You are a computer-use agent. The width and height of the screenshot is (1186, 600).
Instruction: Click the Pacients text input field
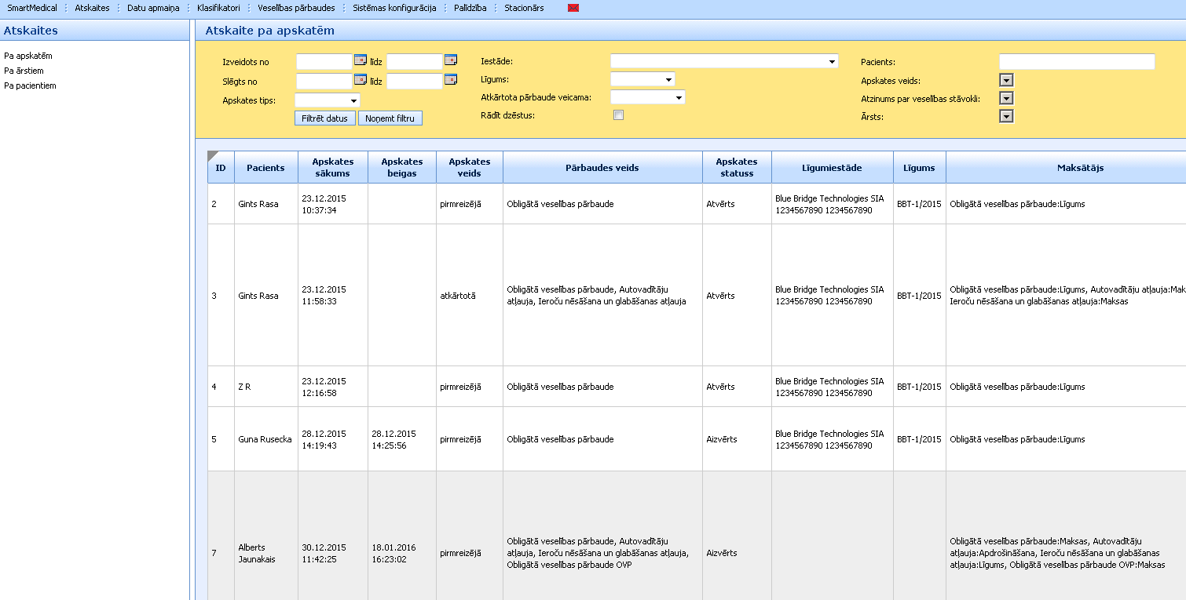[x=1076, y=61]
